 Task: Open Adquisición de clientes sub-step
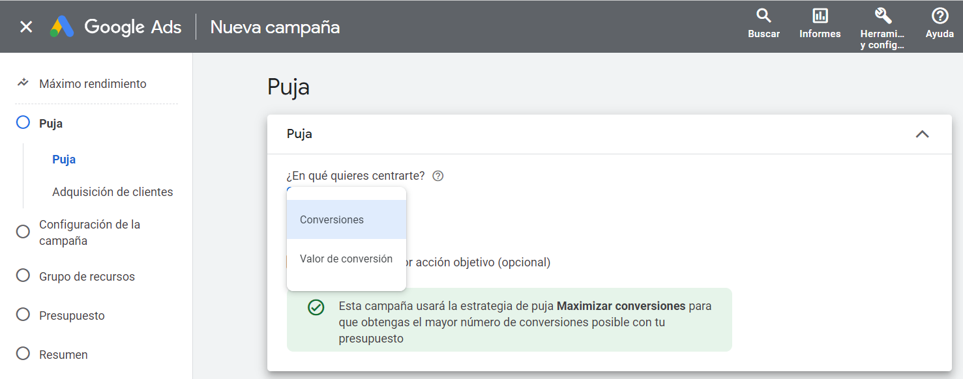pos(113,192)
